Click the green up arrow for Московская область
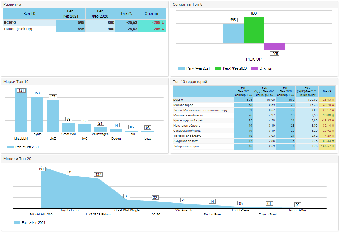This screenshot has height=240, width=339. (x=333, y=115)
